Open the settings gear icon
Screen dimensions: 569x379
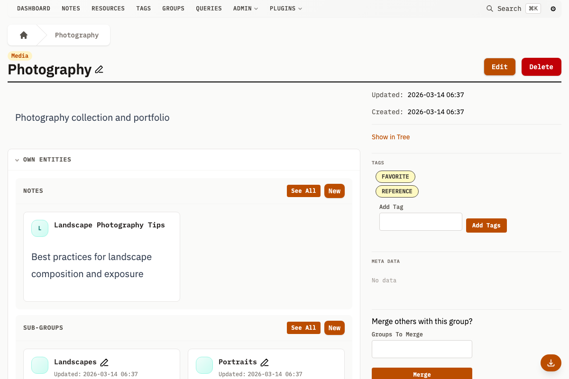(553, 9)
